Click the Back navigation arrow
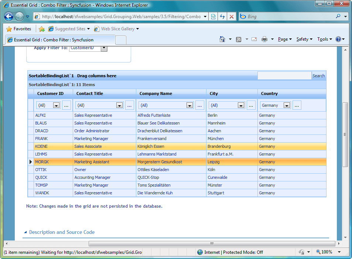The width and height of the screenshot is (352, 259). point(8,16)
